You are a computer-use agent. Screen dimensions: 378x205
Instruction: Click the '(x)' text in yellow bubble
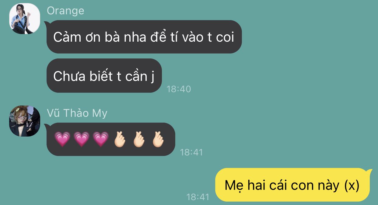(352, 185)
